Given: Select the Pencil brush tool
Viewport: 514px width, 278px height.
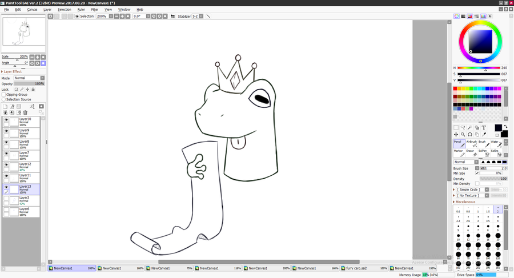Looking at the screenshot, I should 459,144.
